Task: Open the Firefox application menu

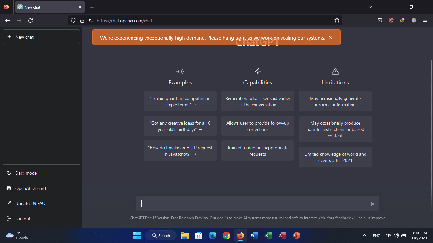Action: (x=425, y=20)
